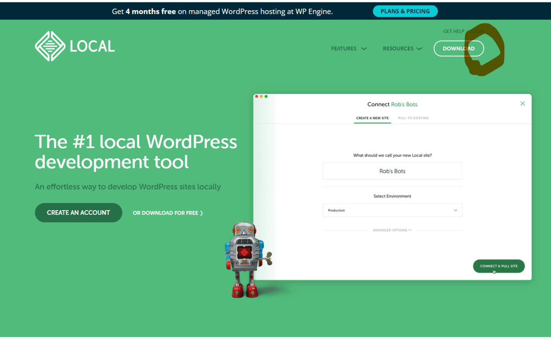Click the Connect & Pull Site button
Image resolution: width=551 pixels, height=339 pixels.
[499, 266]
